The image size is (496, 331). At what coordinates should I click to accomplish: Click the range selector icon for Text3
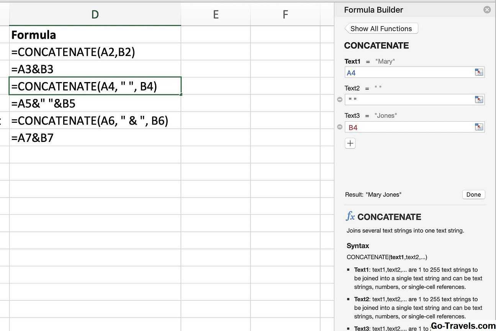[479, 127]
